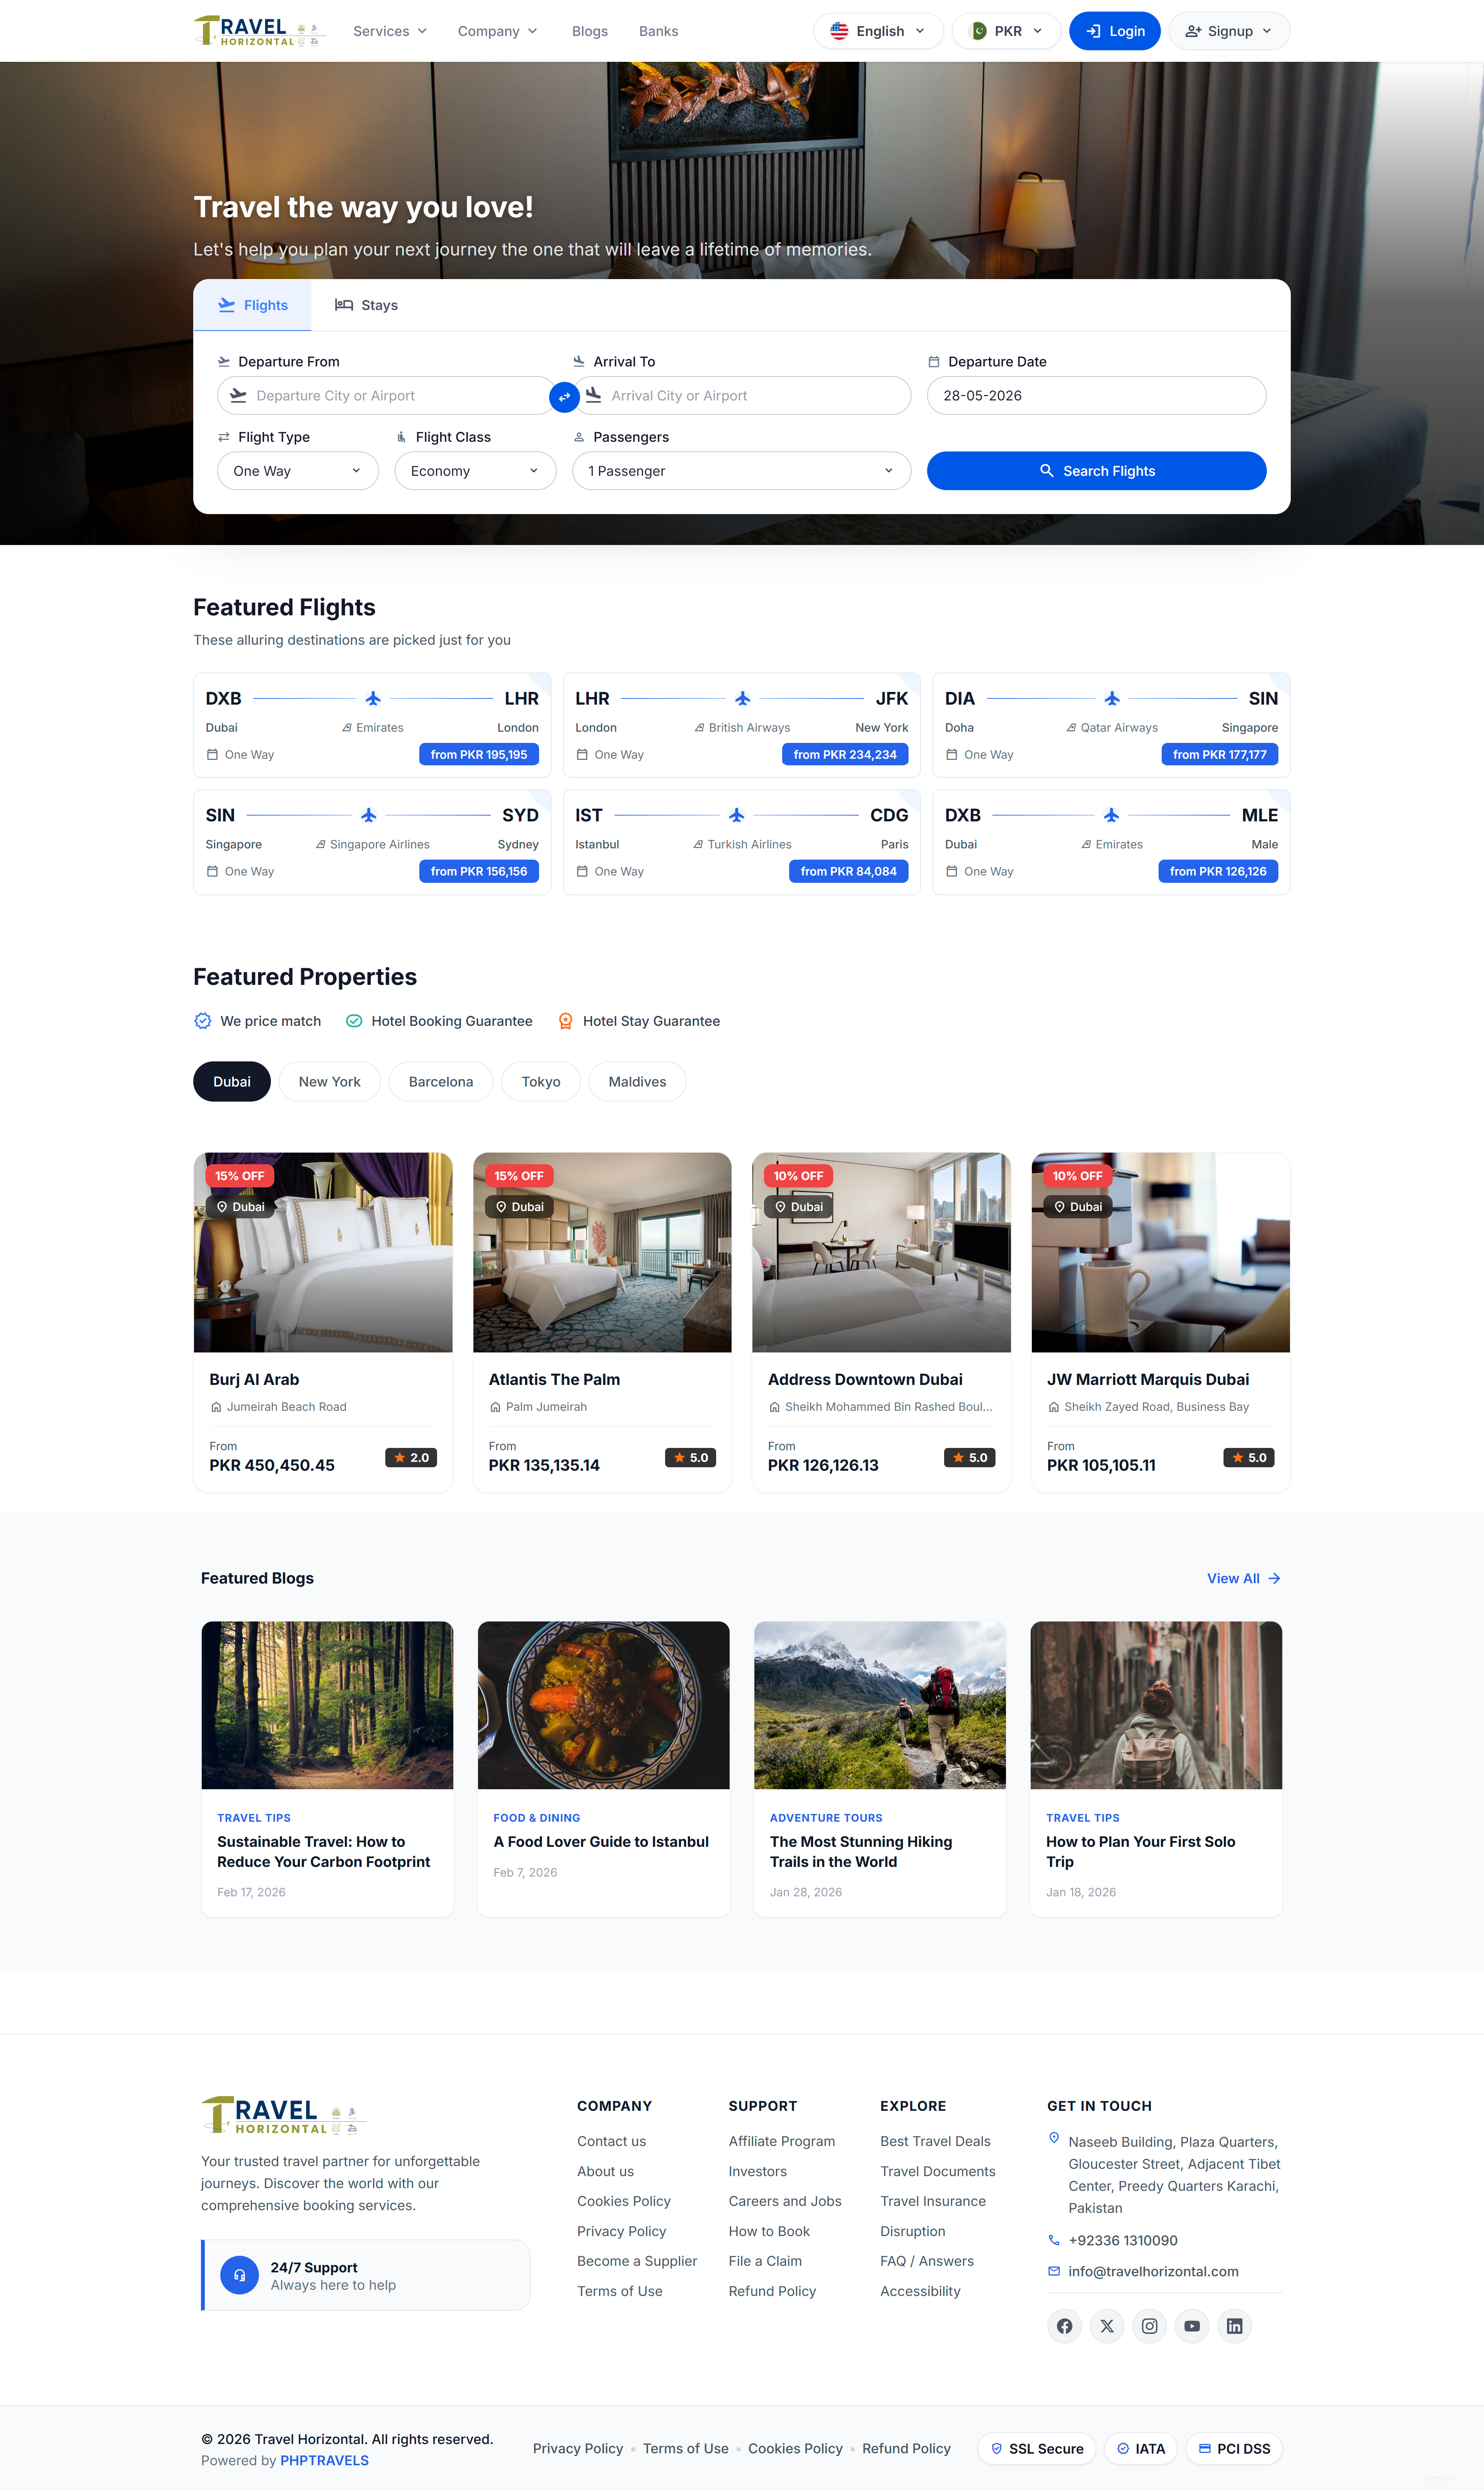This screenshot has width=1484, height=2490.
Task: Open the Instagram social icon
Action: click(1150, 2326)
